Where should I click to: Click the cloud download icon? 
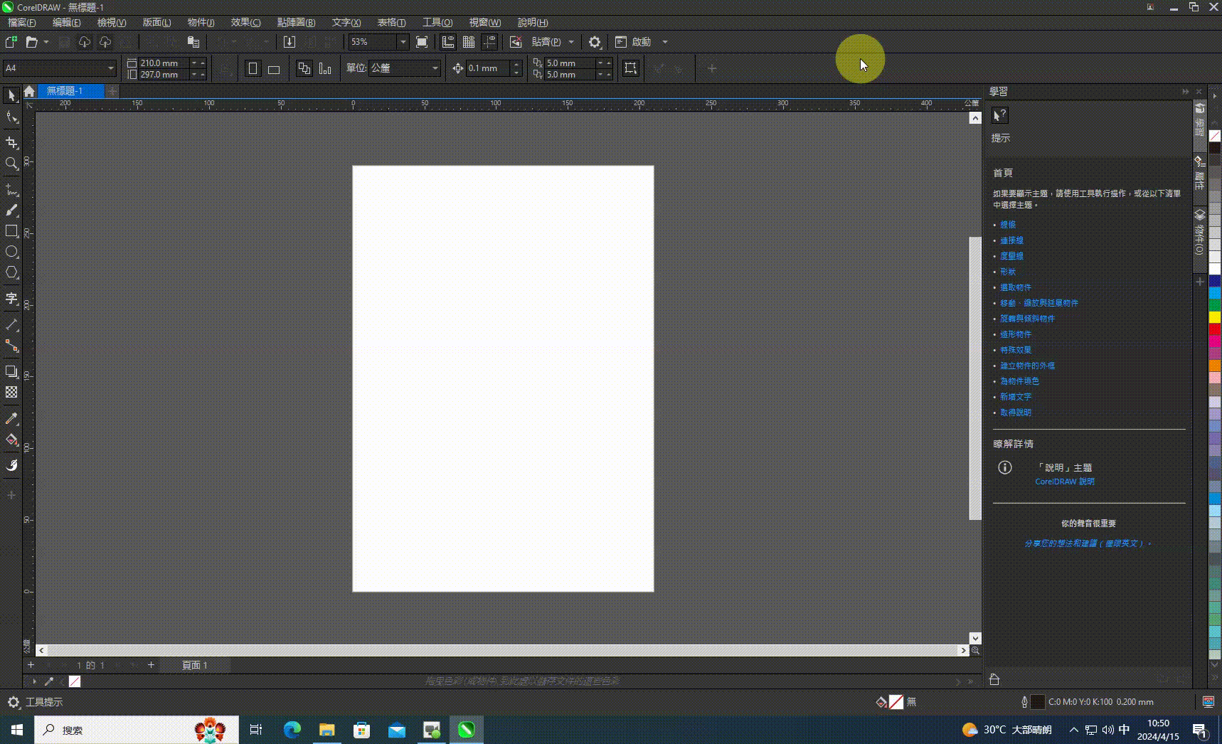(85, 42)
